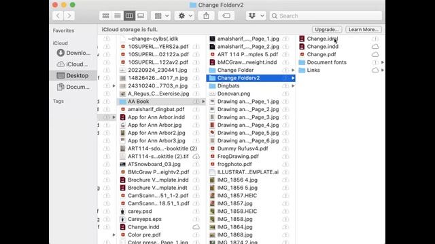This screenshot has width=435, height=244.
Task: Click the Edit Tags toolbar button
Action: pos(226,16)
